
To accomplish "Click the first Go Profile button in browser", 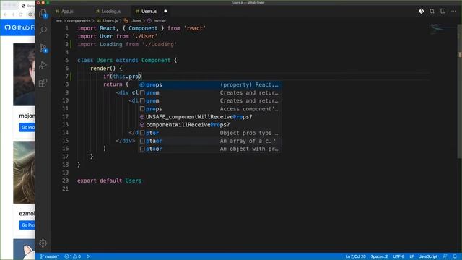I will 27,127.
